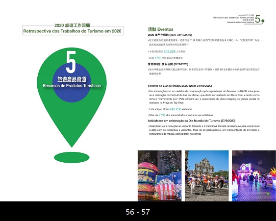Click the Dia Mundial do Turismo heading
Screen dimensions: 276x221
(x=192, y=121)
